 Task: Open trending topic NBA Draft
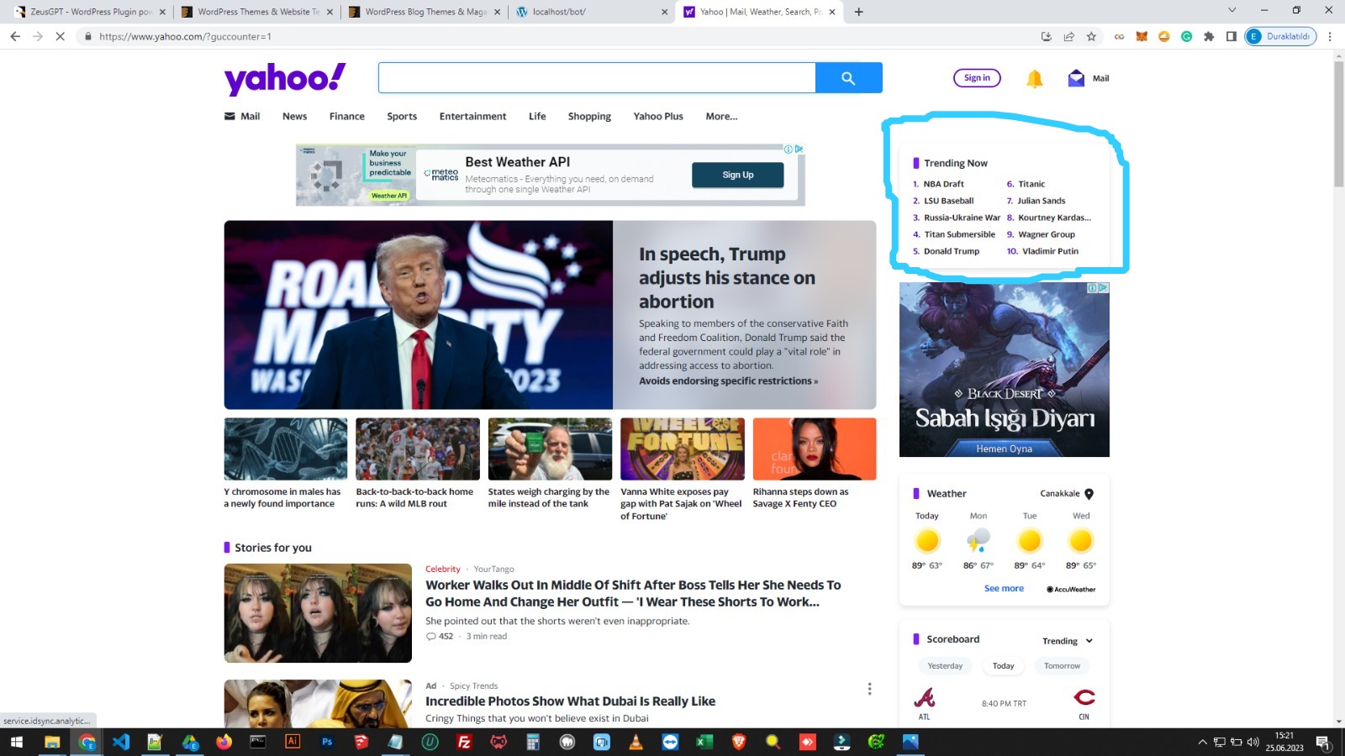tap(943, 184)
